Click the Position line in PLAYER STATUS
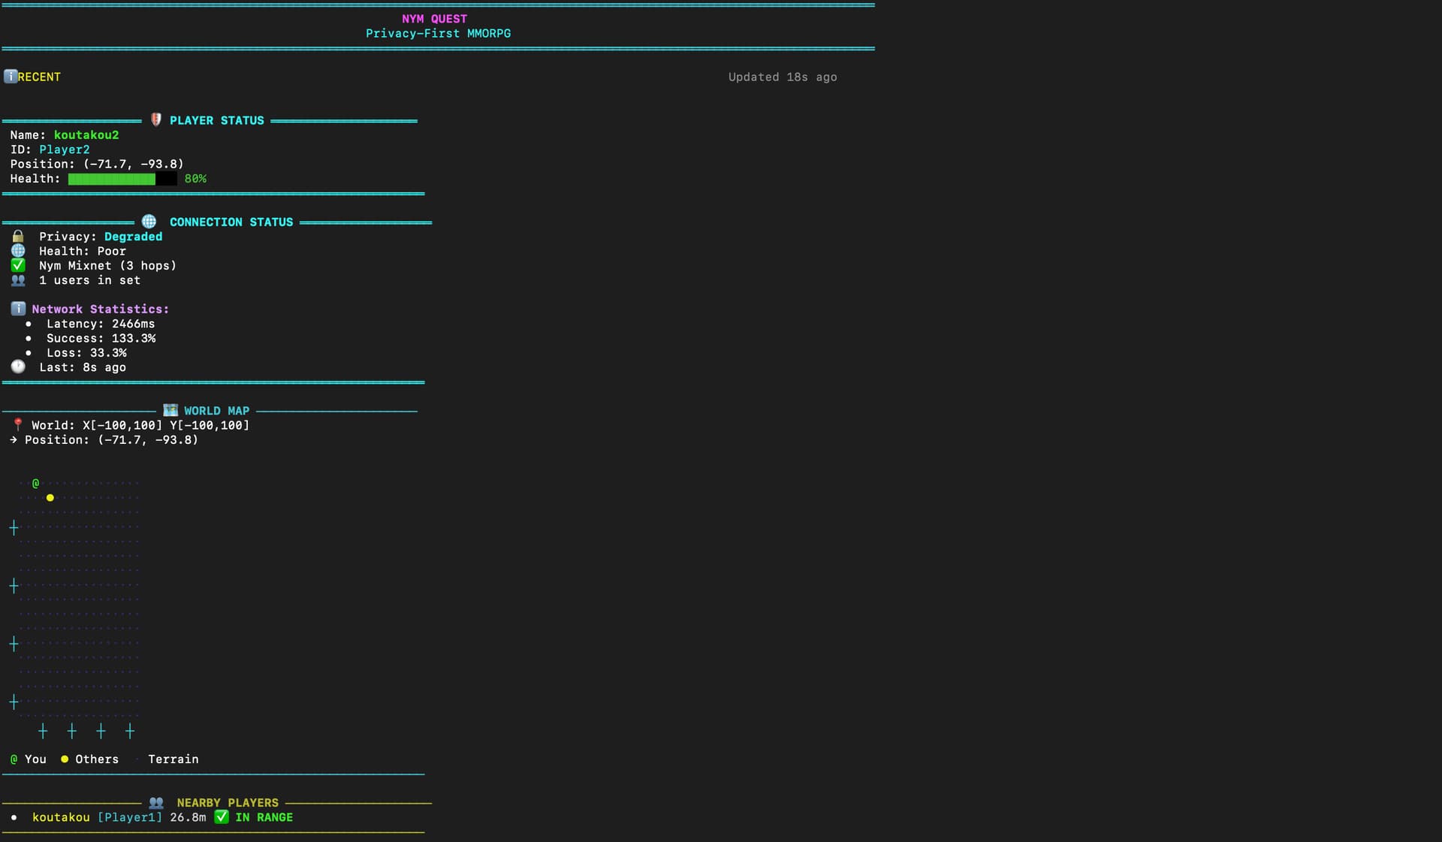Image resolution: width=1442 pixels, height=842 pixels. coord(97,164)
